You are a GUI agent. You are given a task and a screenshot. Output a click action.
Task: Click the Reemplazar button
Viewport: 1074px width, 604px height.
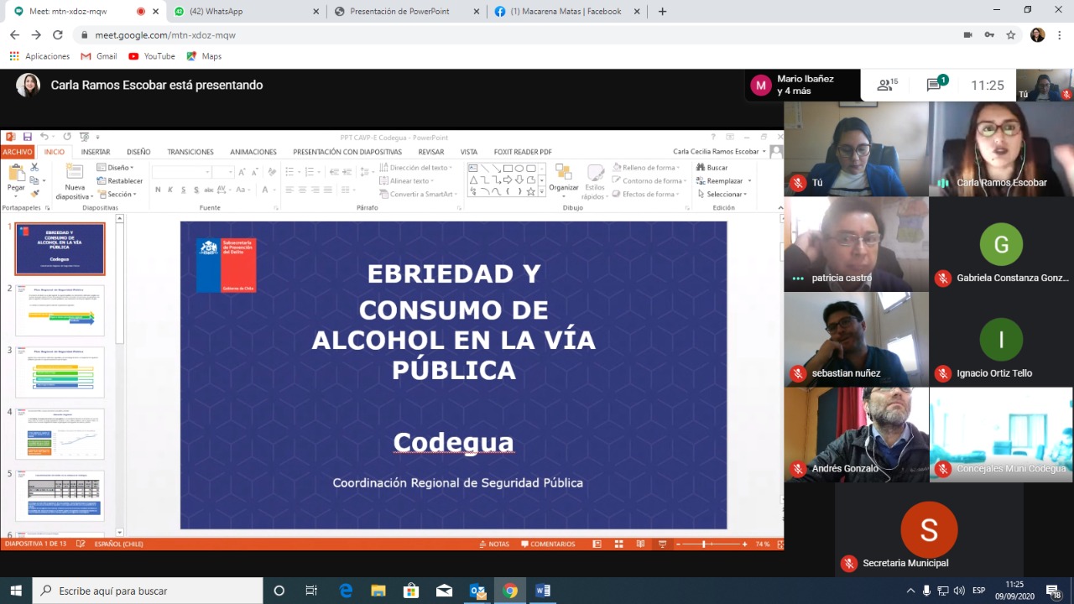point(723,180)
